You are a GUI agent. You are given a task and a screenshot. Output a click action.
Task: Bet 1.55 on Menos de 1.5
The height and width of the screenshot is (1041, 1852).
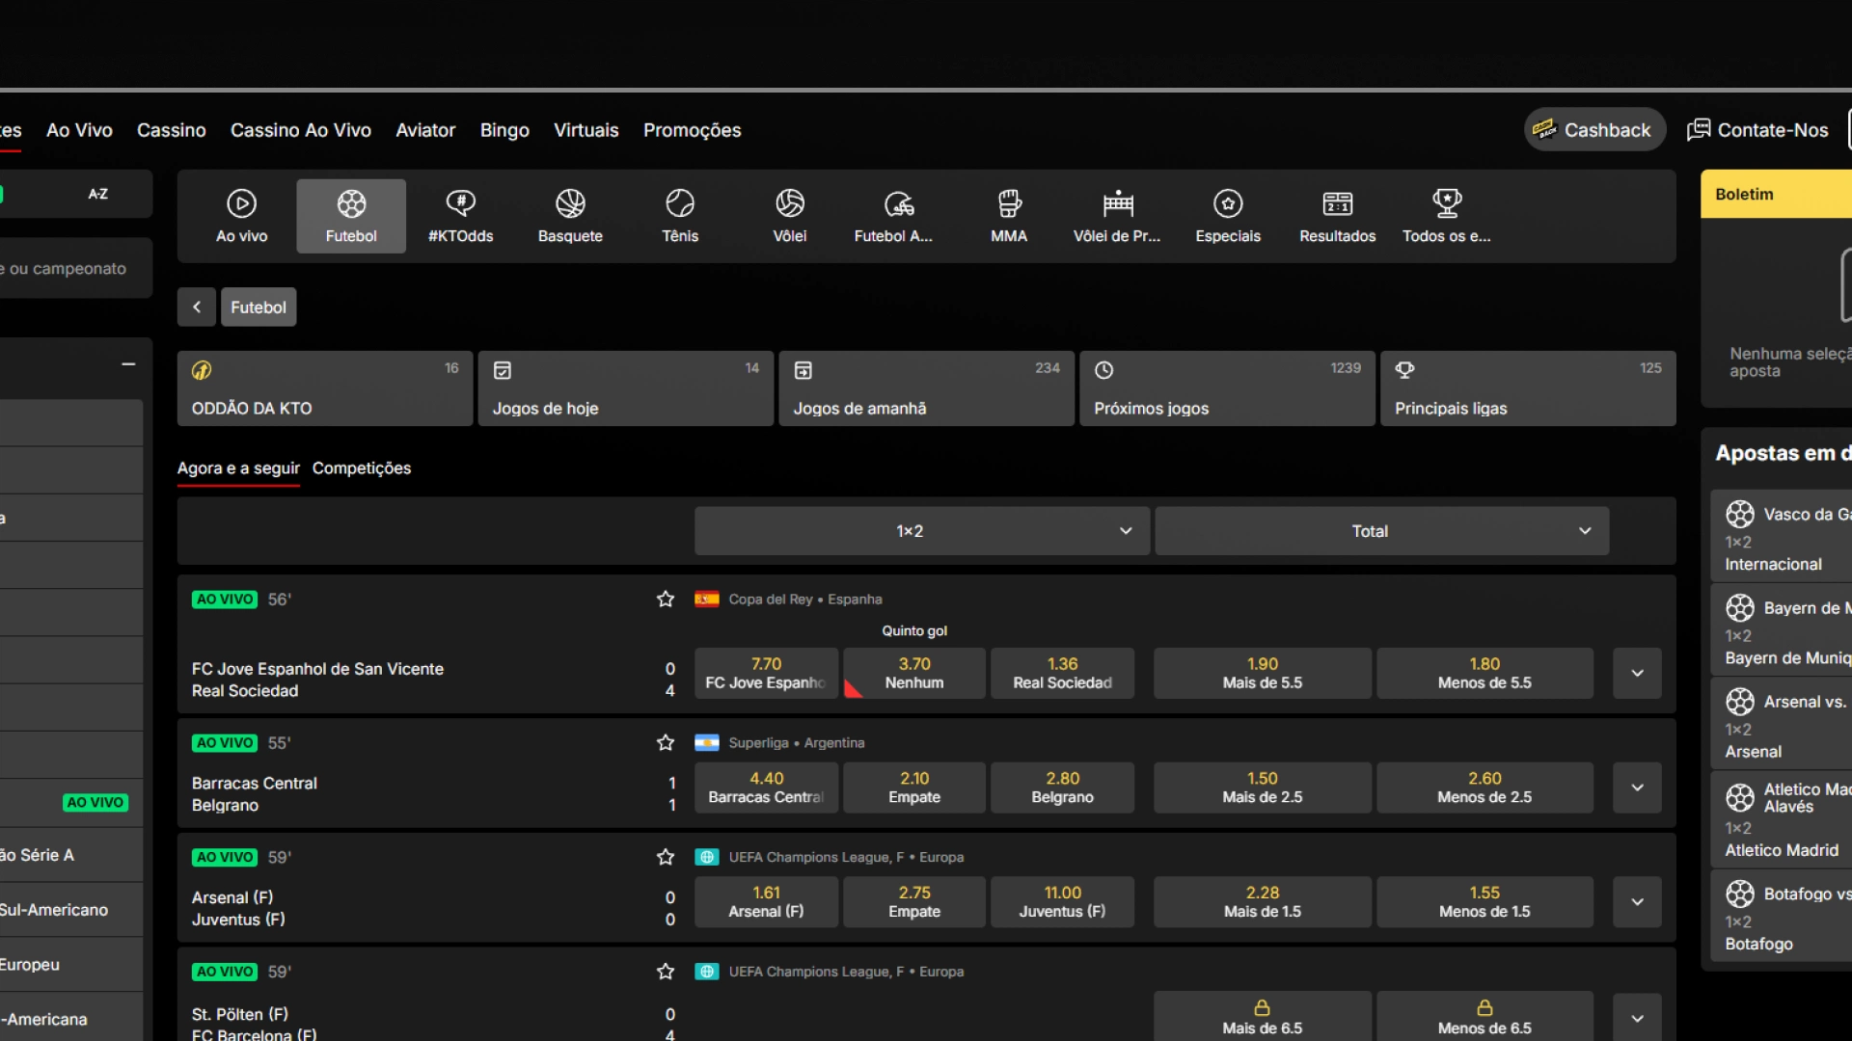tap(1484, 902)
